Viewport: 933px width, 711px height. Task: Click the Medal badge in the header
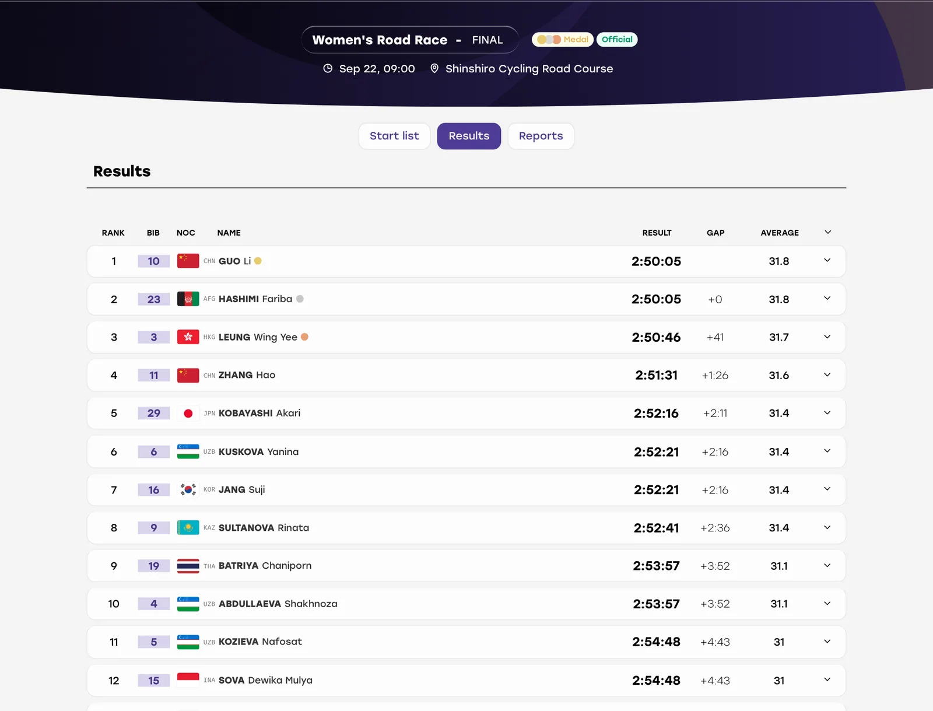[563, 40]
